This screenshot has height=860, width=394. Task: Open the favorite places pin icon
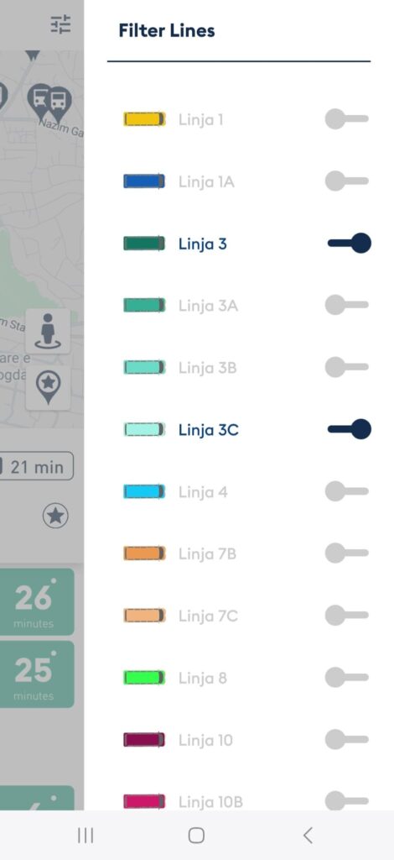tap(48, 388)
